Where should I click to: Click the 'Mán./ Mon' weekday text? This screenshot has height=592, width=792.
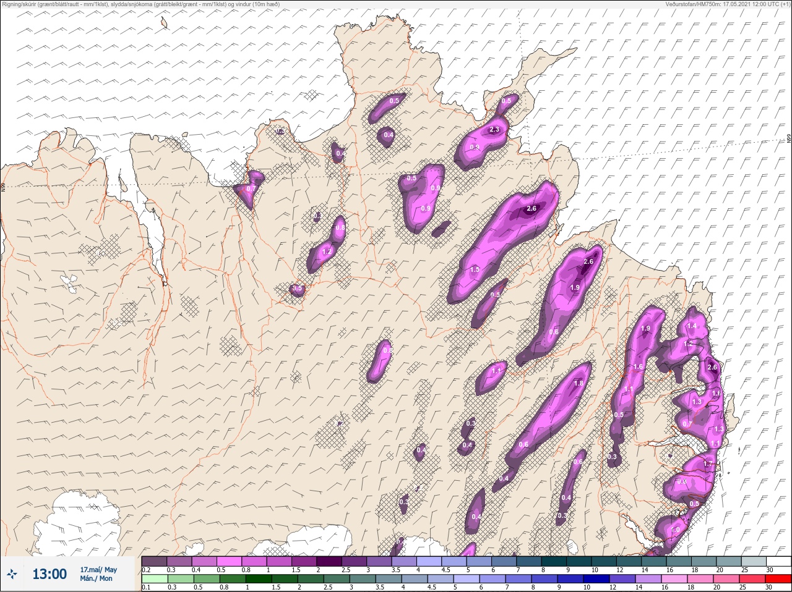97,578
